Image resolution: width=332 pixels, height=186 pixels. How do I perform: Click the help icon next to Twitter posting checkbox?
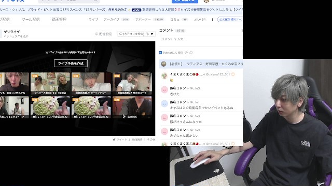[186, 53]
